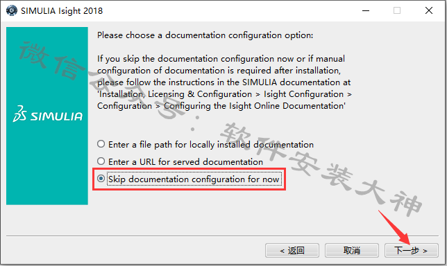The height and width of the screenshot is (266, 447).
Task: Select the Skip documentation configuration radio button
Action: pyautogui.click(x=101, y=179)
